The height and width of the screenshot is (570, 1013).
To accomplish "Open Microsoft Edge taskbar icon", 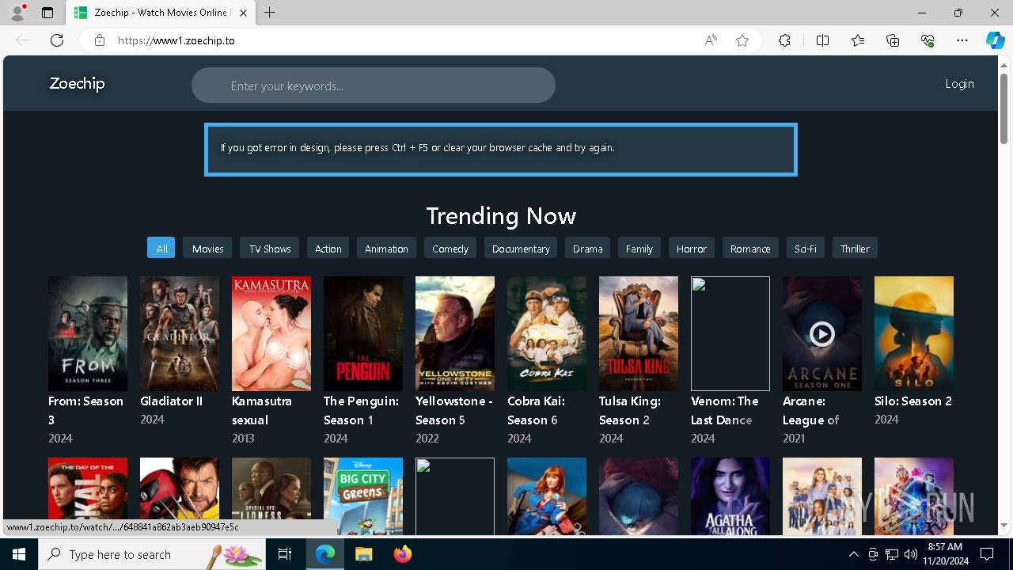I will click(325, 554).
